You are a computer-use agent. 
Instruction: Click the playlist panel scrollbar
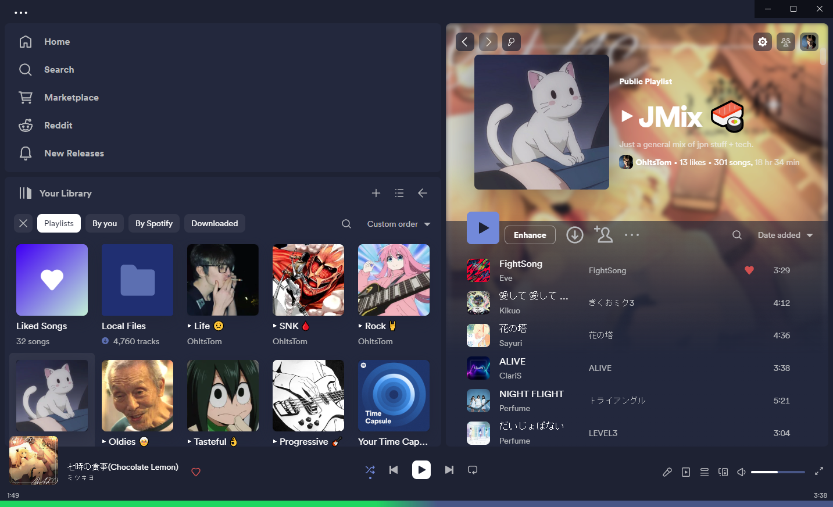(x=823, y=56)
